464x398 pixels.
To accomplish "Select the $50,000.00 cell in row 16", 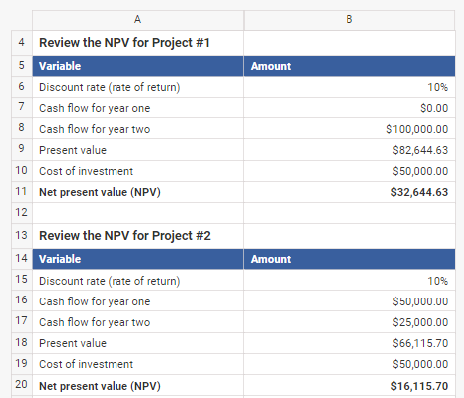I will point(349,301).
